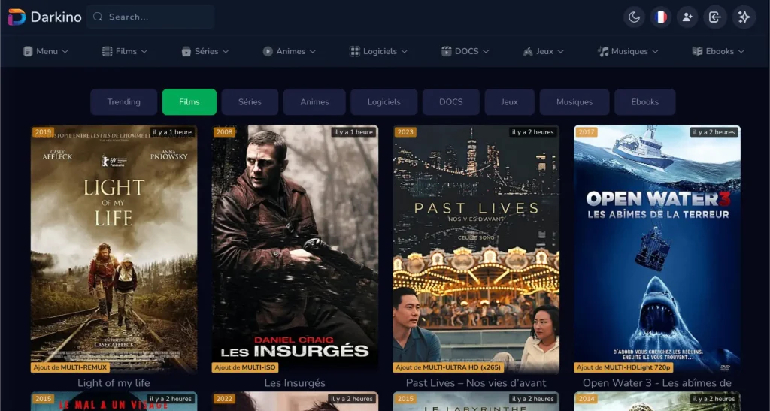Screen dimensions: 770x411
Task: Click the 2008 year badge
Action: pos(224,132)
